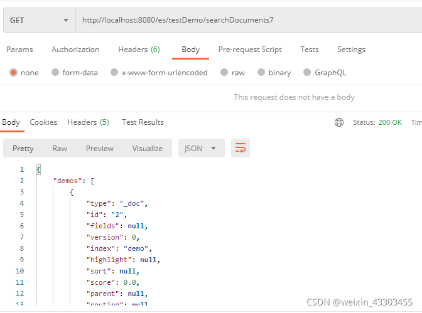This screenshot has height=313, width=422.
Task: Click the "version": 0 line
Action: coord(113,237)
